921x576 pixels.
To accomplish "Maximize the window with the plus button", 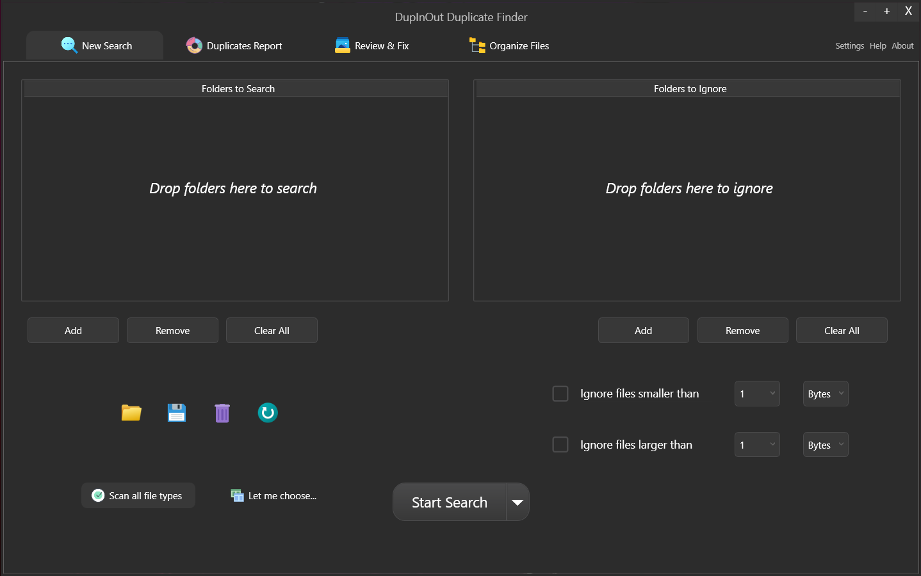I will click(x=886, y=11).
